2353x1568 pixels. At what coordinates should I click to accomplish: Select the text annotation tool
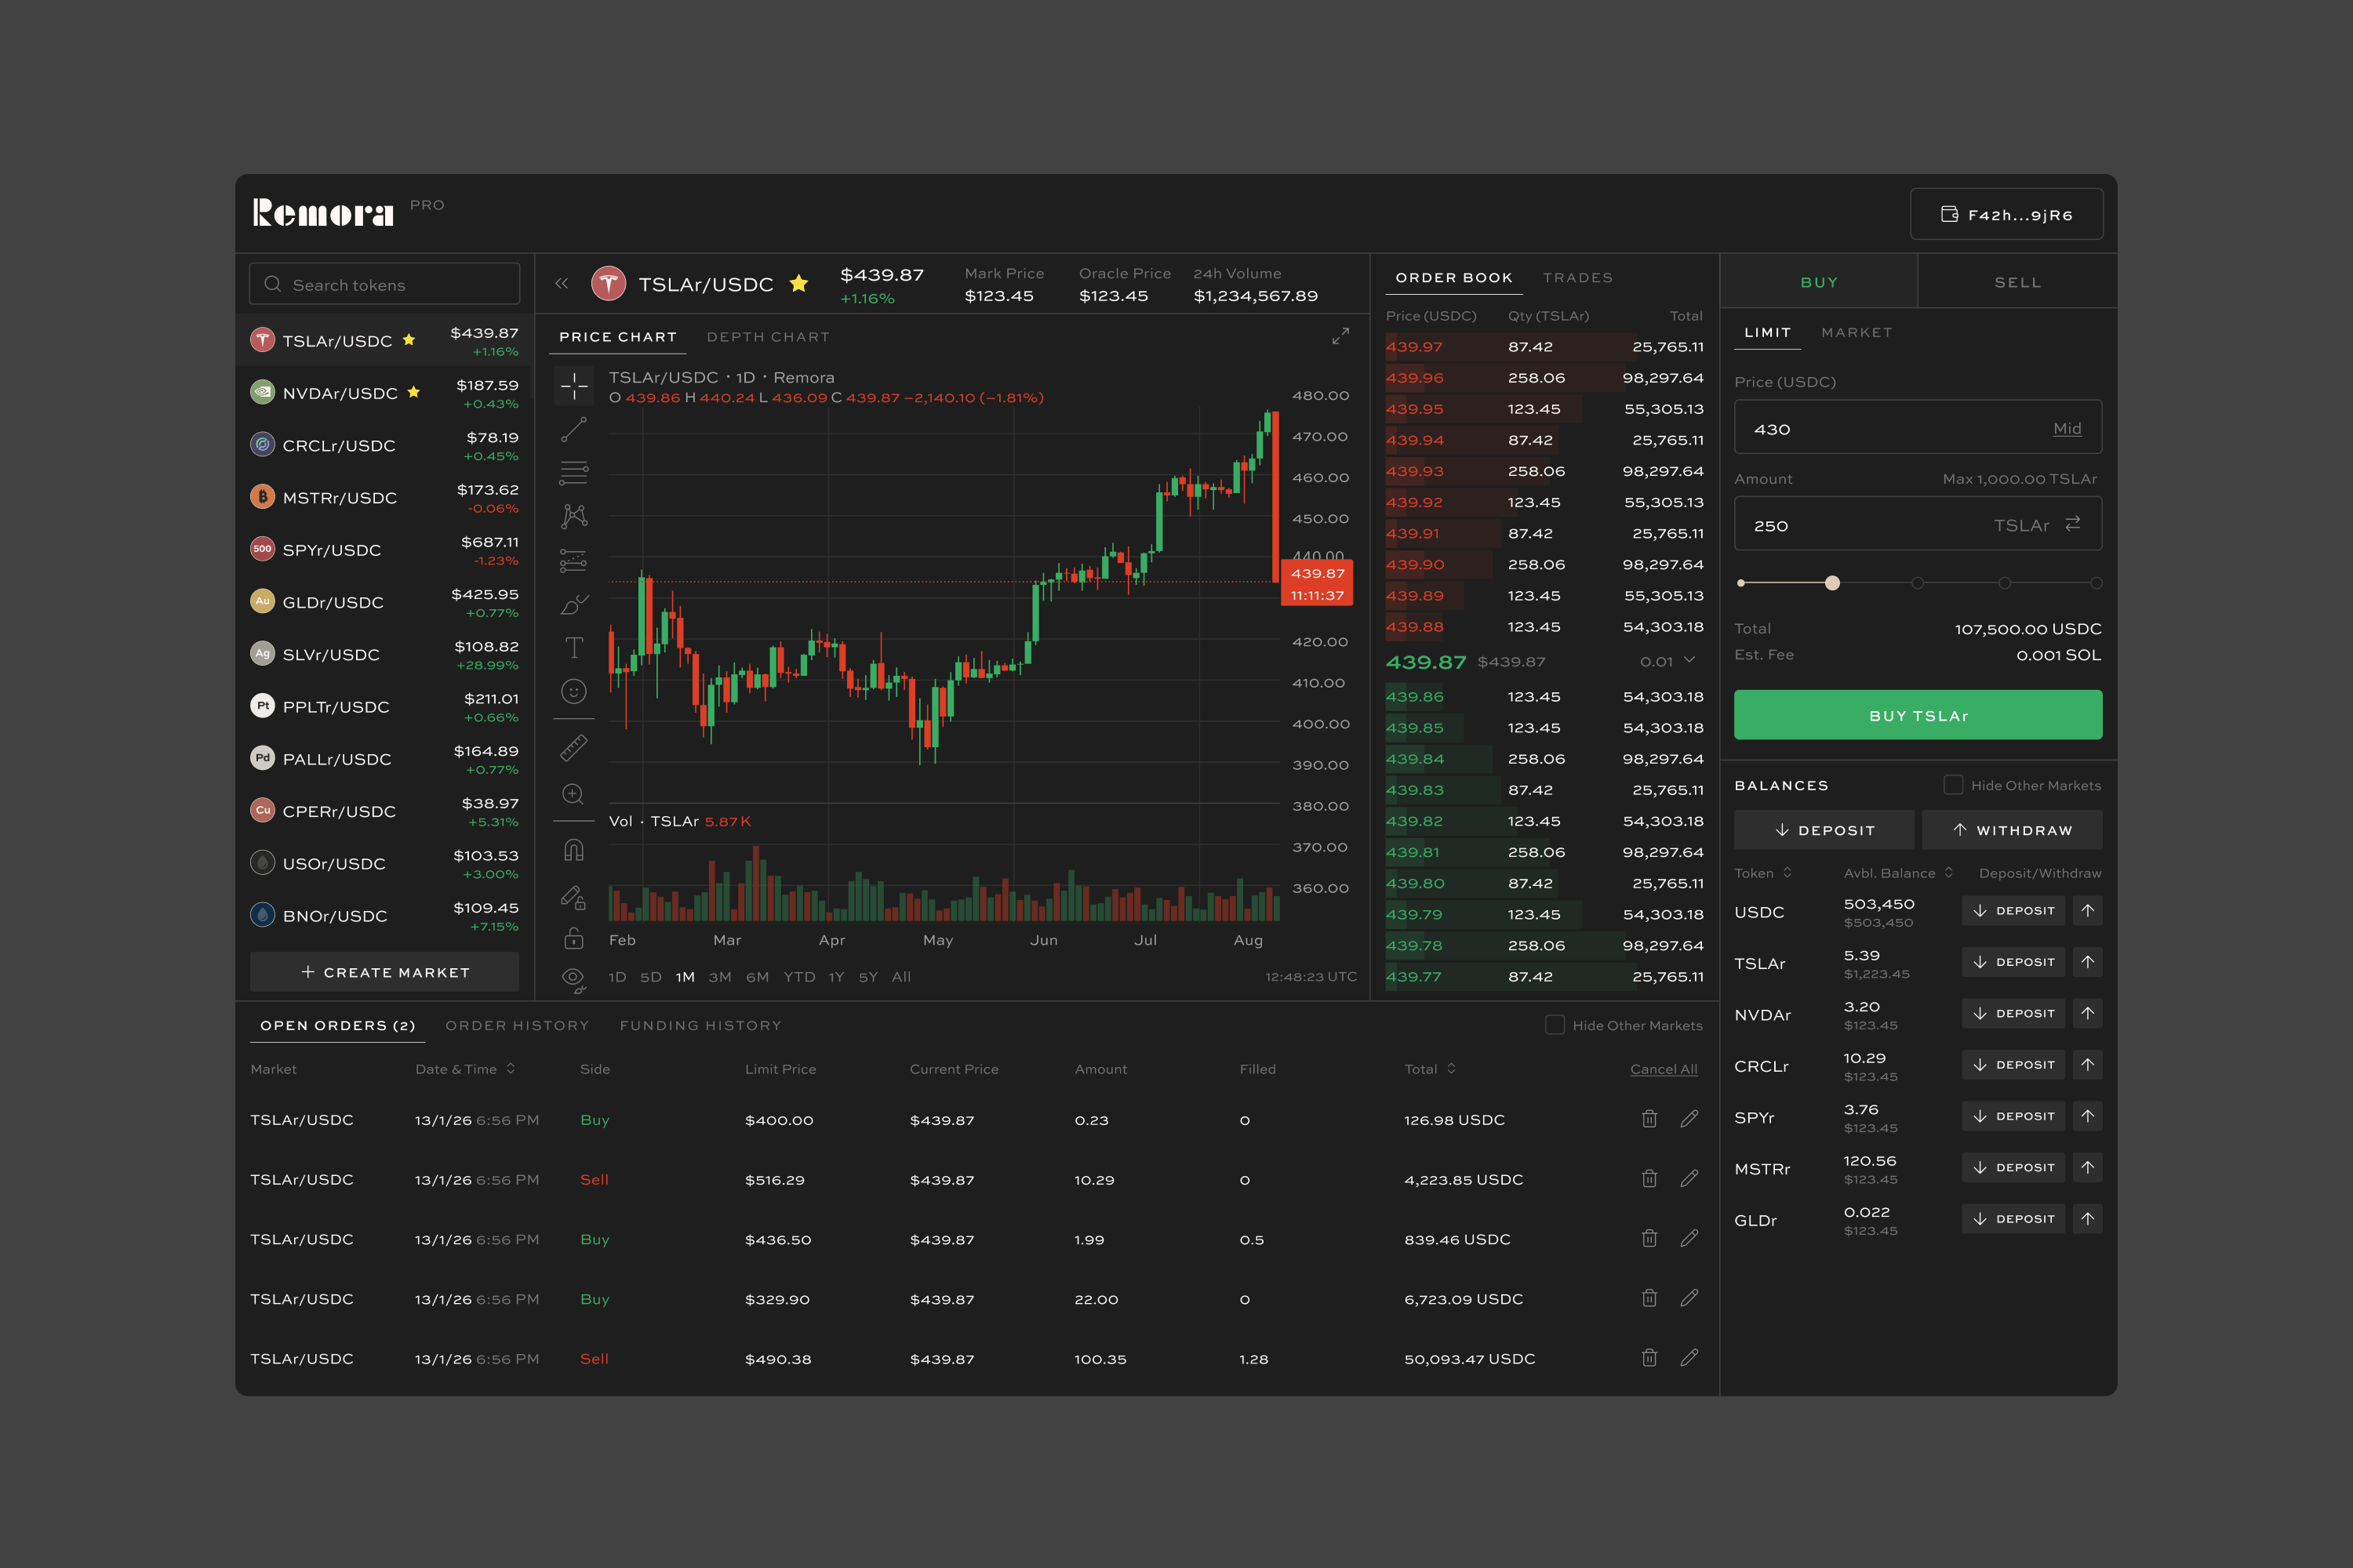(x=573, y=648)
